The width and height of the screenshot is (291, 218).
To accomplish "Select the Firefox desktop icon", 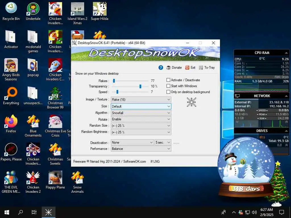I will point(11,124).
